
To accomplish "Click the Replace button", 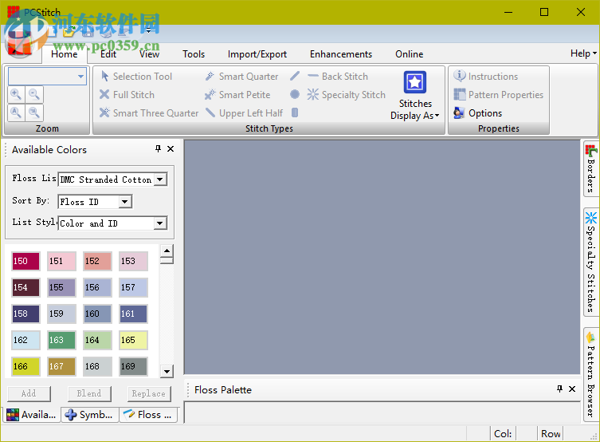I will pos(149,393).
